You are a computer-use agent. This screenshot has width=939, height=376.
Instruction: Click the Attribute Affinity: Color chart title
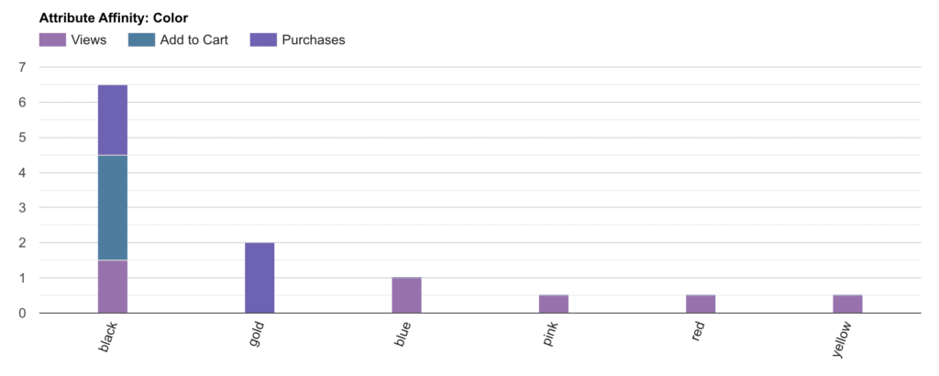(114, 17)
